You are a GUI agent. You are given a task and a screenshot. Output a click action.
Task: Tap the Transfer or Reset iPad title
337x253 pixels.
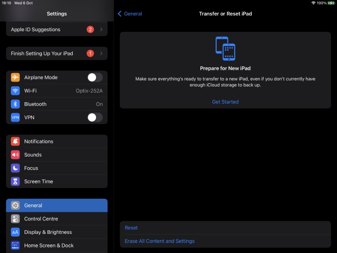(225, 14)
